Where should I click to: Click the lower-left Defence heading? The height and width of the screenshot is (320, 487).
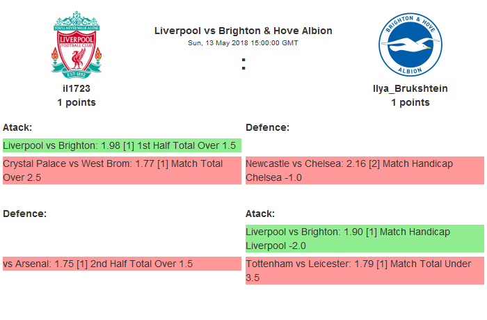coord(24,214)
